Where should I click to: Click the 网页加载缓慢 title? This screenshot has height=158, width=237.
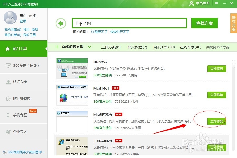point(103,115)
